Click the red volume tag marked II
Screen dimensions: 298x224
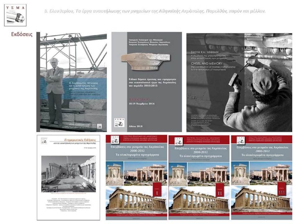220,190
